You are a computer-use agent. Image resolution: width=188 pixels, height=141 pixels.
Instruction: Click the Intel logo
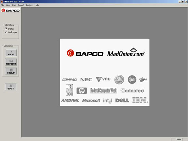coord(108,101)
